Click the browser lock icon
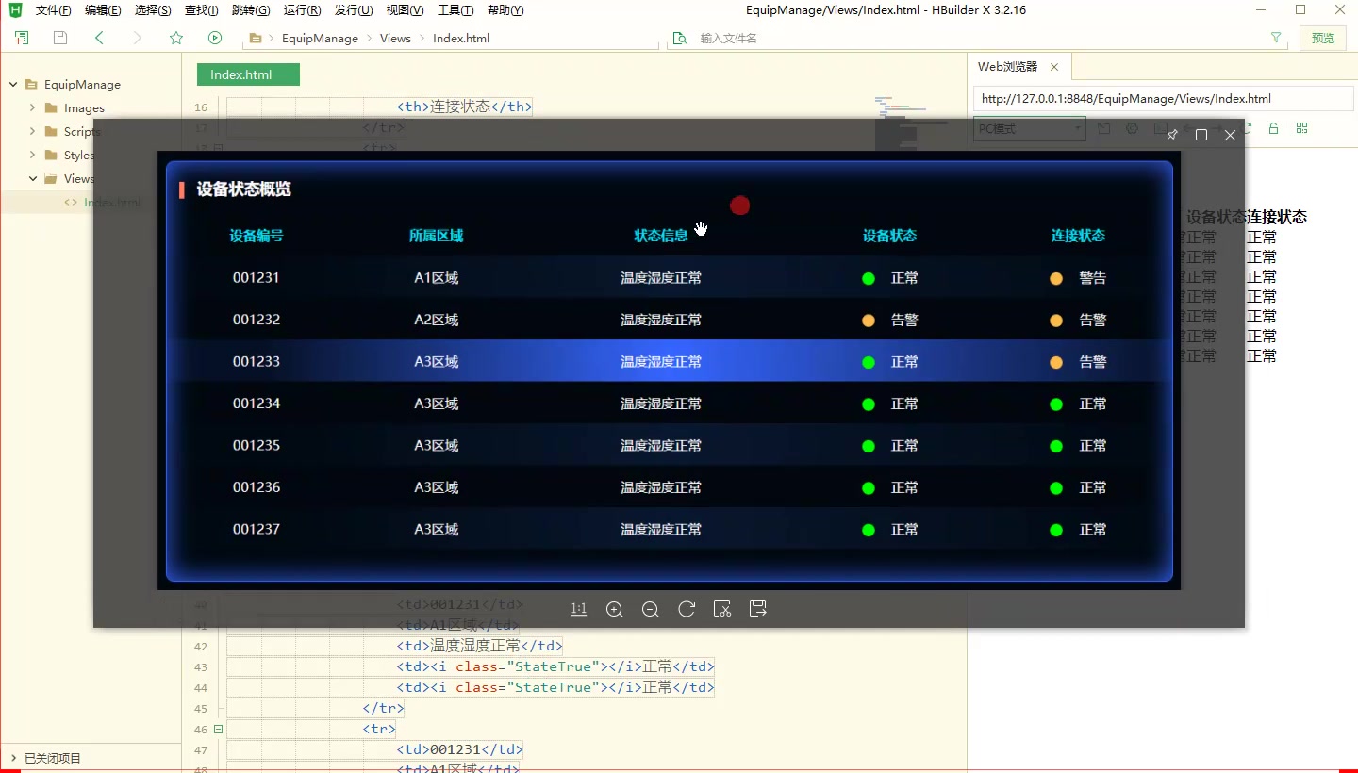 point(1273,128)
